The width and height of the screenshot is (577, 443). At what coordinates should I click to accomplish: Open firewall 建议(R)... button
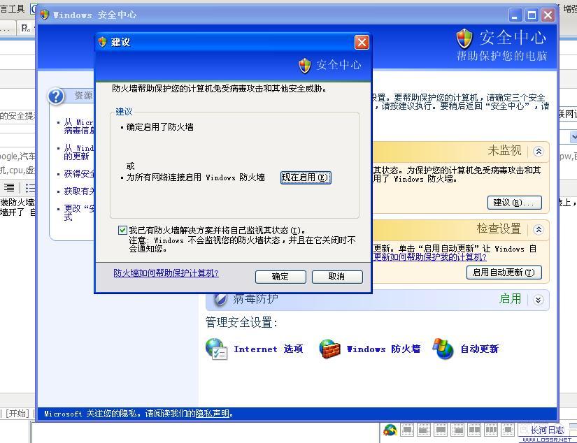(x=515, y=203)
